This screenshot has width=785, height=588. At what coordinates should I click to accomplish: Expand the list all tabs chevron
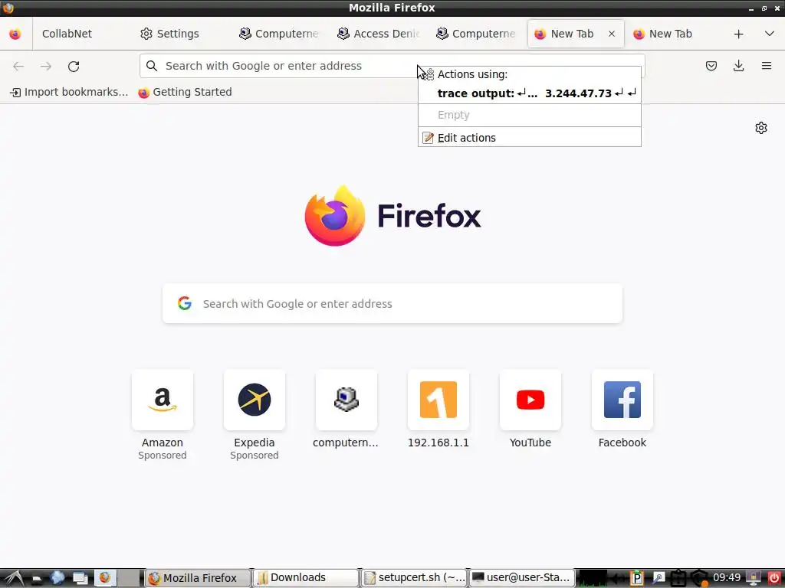(770, 34)
